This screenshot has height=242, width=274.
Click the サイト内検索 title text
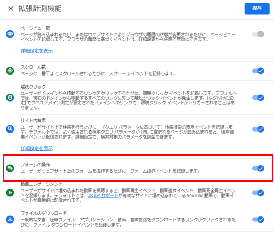point(33,121)
